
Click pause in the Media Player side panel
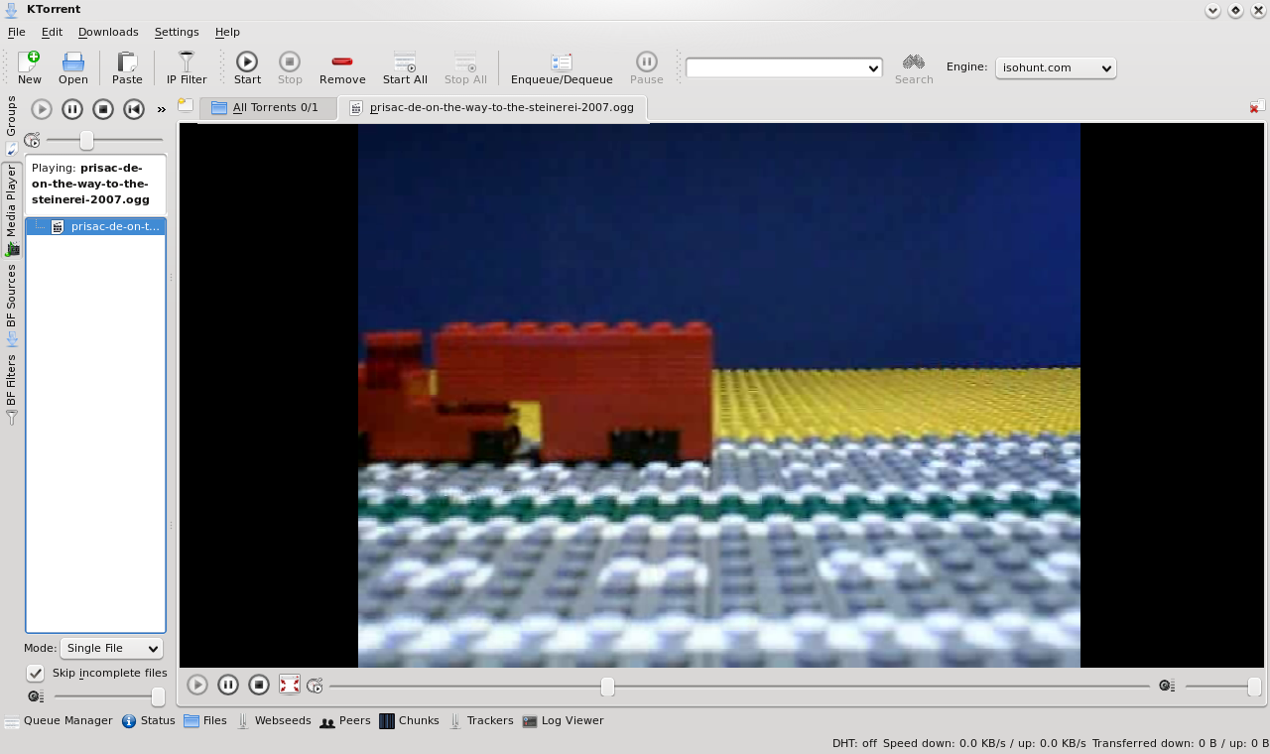72,109
